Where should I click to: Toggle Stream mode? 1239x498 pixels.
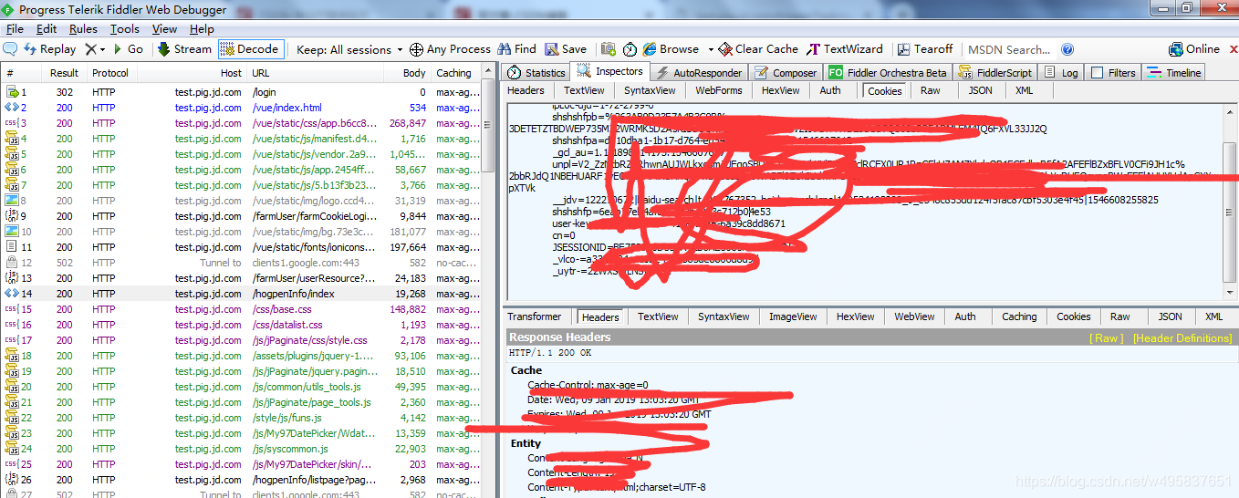click(x=185, y=49)
